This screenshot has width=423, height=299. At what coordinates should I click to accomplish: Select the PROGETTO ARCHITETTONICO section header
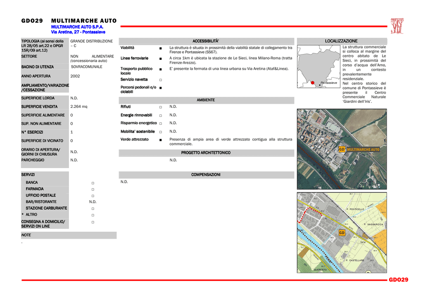(207, 153)
